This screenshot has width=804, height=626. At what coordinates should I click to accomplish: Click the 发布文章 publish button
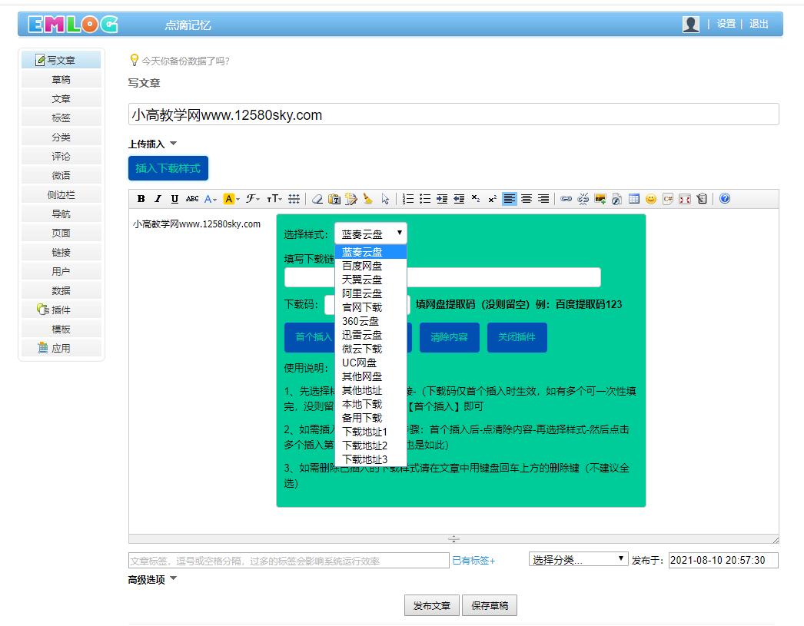coord(432,605)
